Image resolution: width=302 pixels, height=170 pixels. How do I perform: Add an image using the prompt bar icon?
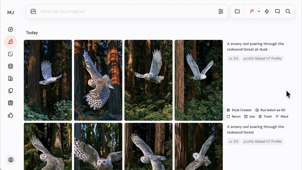pos(33,12)
